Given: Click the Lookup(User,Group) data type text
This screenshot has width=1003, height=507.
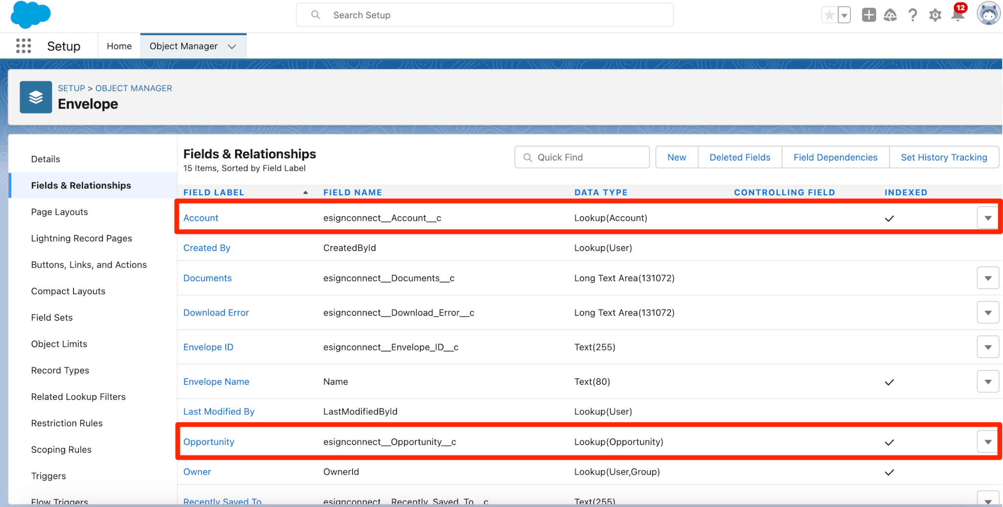Looking at the screenshot, I should point(617,472).
